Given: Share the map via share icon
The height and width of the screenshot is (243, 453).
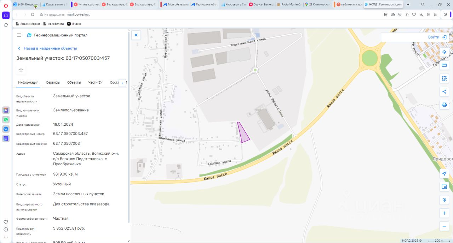Looking at the screenshot, I should (x=444, y=92).
